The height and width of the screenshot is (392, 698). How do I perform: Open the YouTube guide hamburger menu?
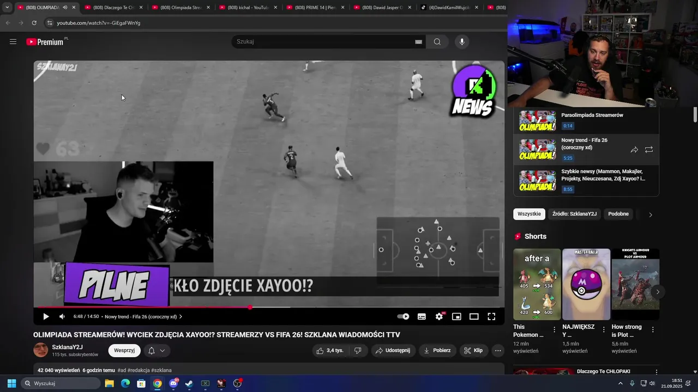point(13,41)
